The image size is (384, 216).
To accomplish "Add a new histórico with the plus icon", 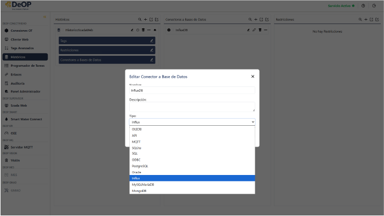I will (x=146, y=19).
